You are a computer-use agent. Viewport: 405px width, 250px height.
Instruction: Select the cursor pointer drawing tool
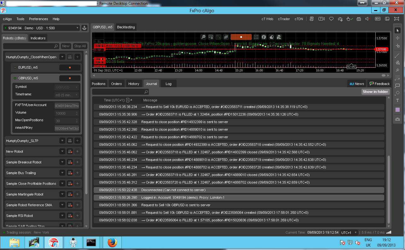click(397, 31)
